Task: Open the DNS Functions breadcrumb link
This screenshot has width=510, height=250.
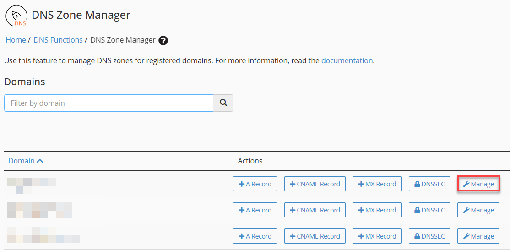Action: pos(58,40)
